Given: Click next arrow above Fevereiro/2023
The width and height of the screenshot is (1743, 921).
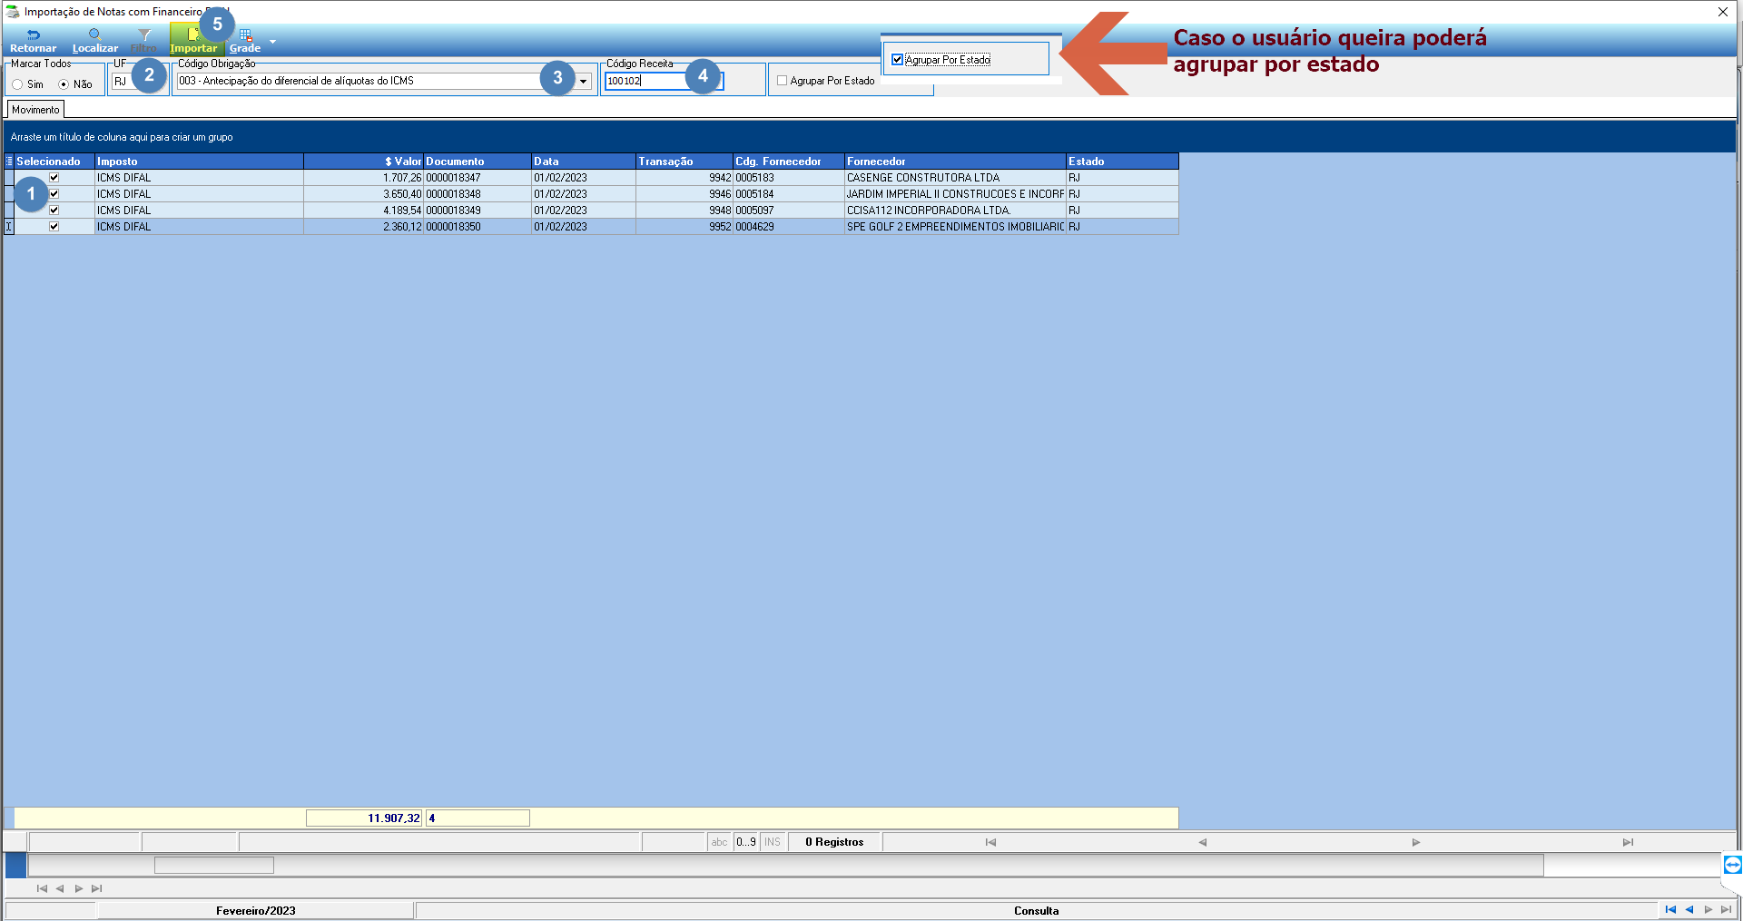Looking at the screenshot, I should [79, 888].
